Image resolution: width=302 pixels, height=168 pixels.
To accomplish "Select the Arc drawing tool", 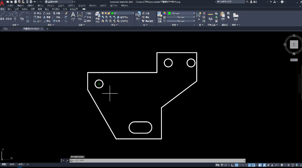I will click(22, 15).
